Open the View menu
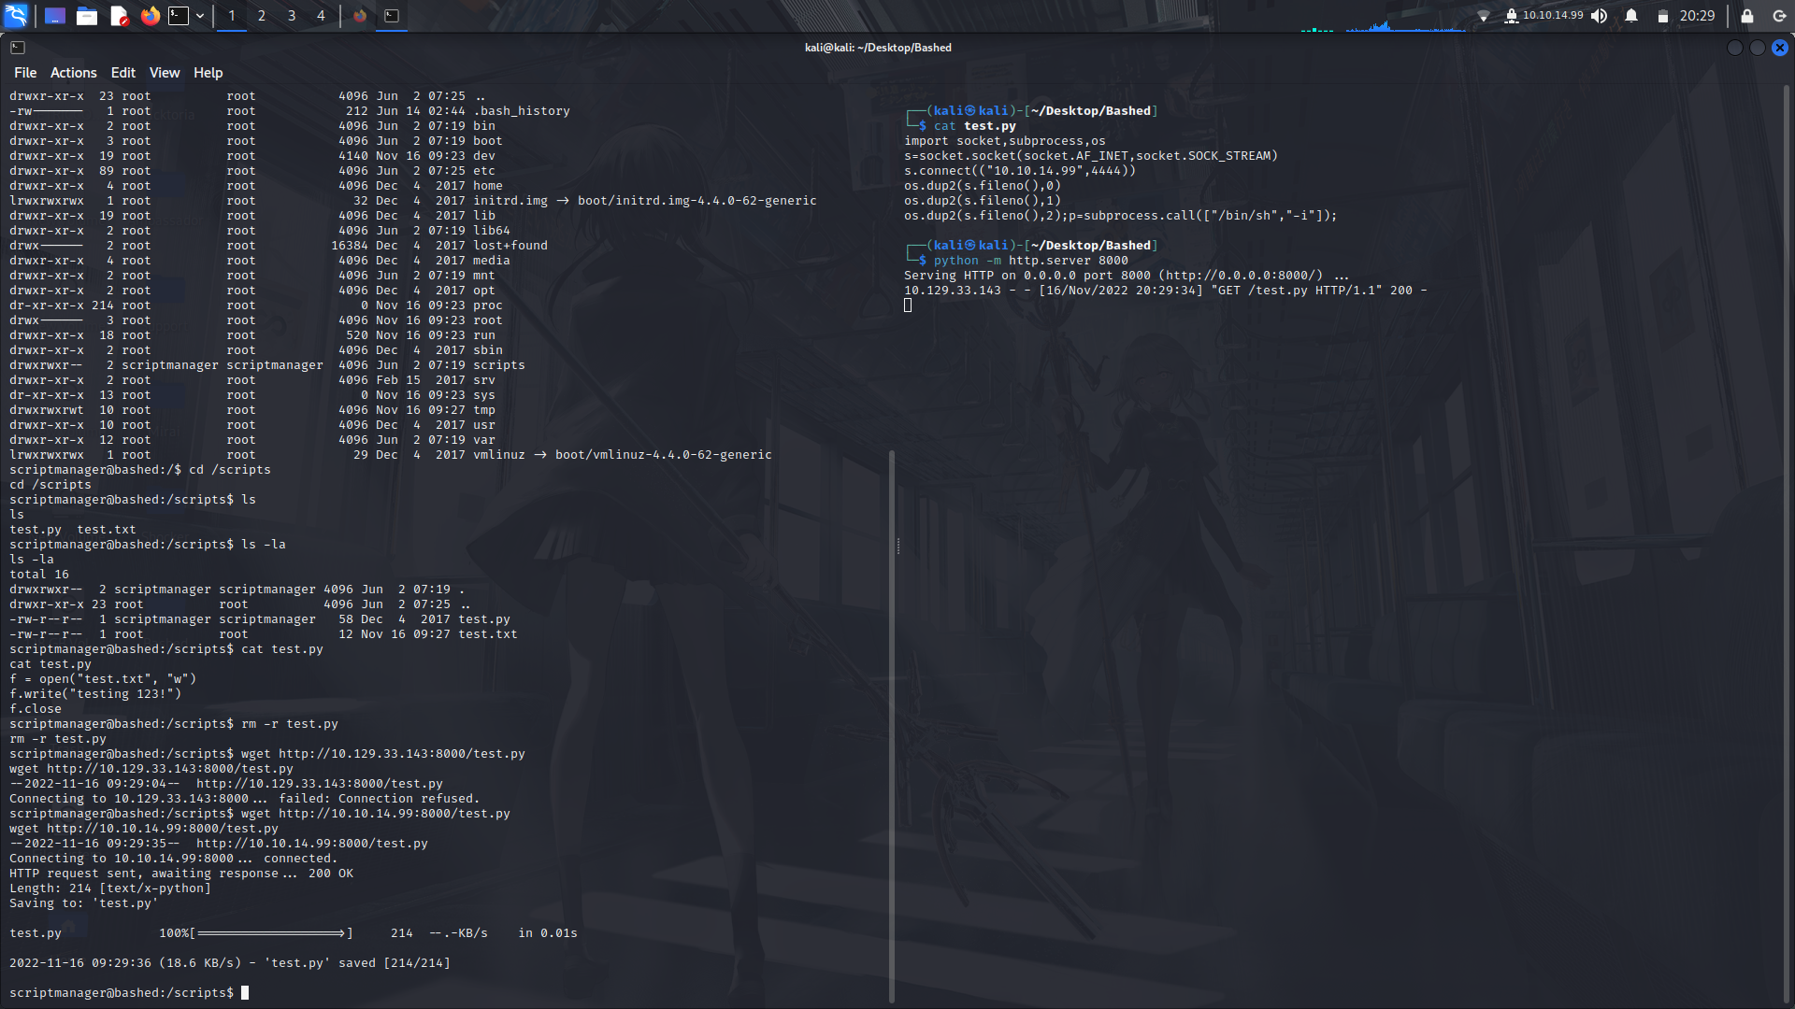The width and height of the screenshot is (1795, 1009). point(164,72)
